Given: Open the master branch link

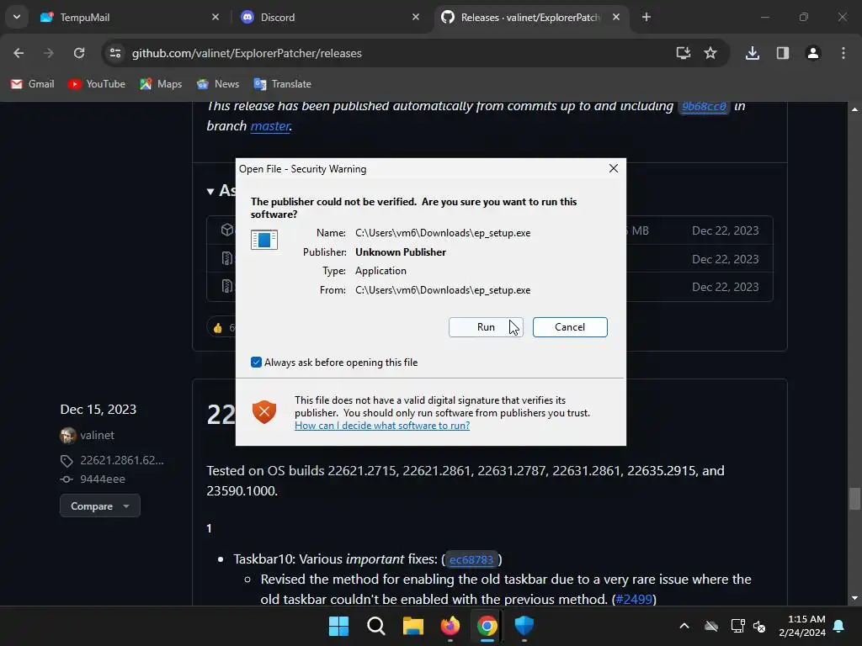Looking at the screenshot, I should click(270, 126).
